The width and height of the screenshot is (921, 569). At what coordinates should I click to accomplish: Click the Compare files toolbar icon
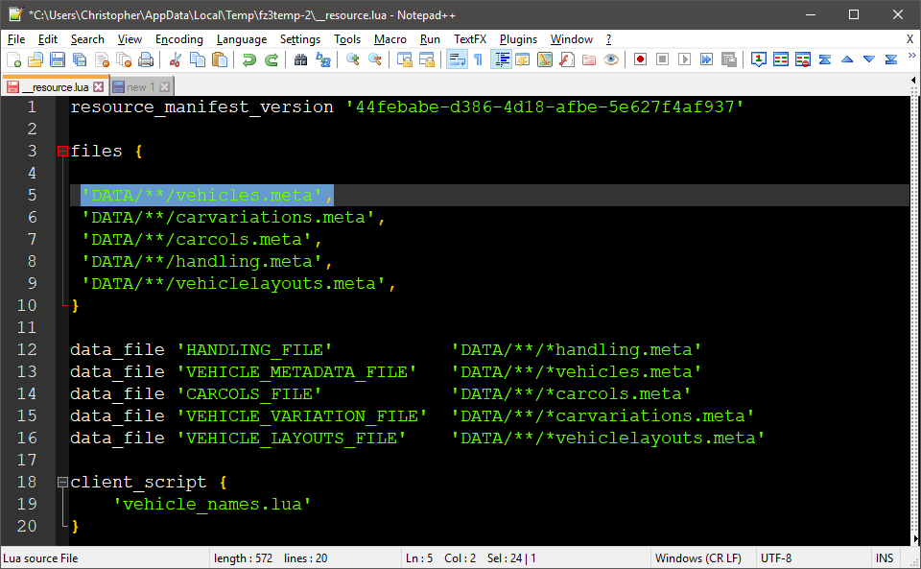coord(781,59)
